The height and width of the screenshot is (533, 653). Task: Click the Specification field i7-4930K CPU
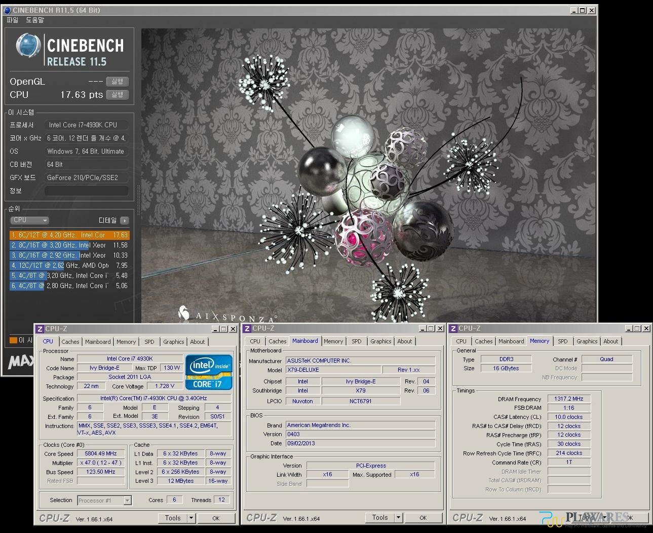(153, 398)
